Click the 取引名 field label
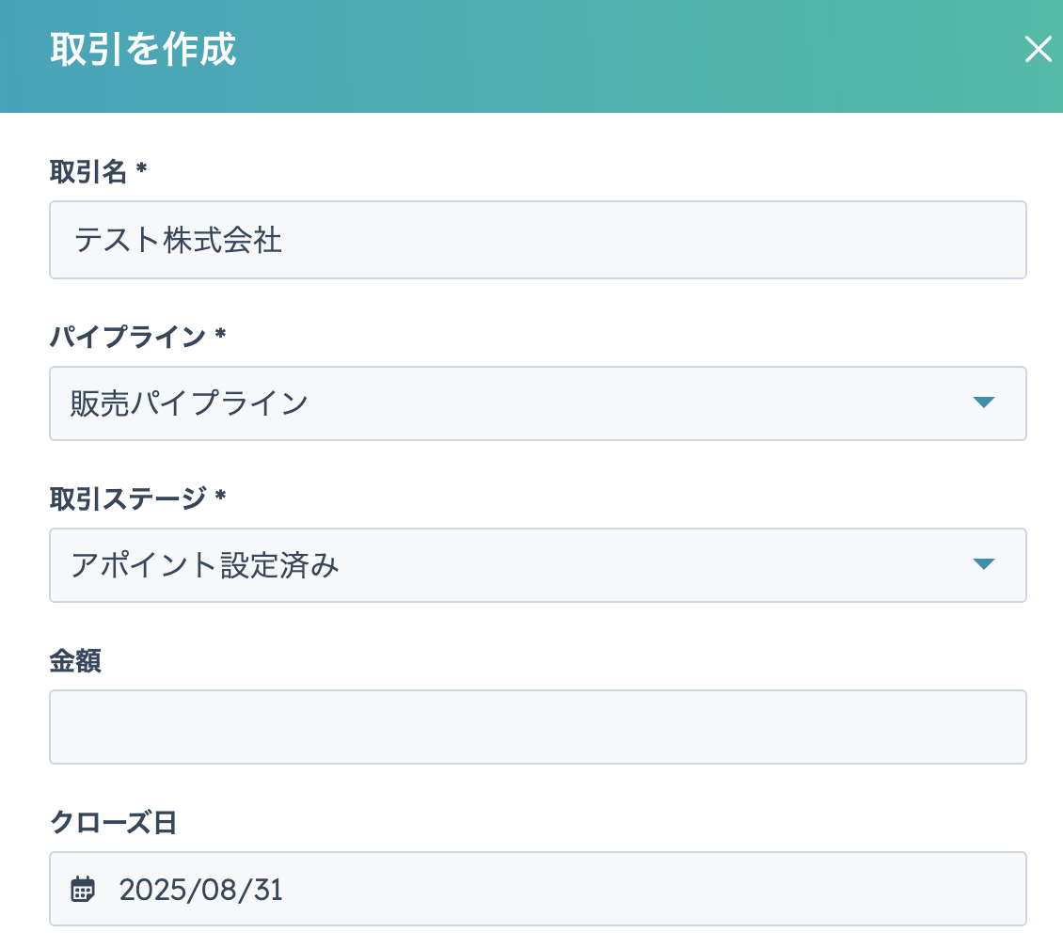Viewport: 1063px width, 948px height. (x=87, y=171)
